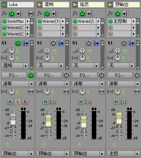Viewport: 141px width, 158px height.
Task: Click volume value -6 under 延迟 fader
Action: 79,145
